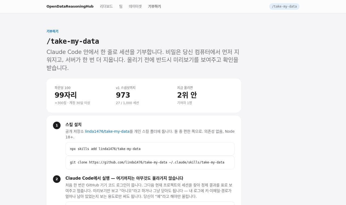Open the 데이터셋 nav item
346x205 pixels.
coord(135,6)
